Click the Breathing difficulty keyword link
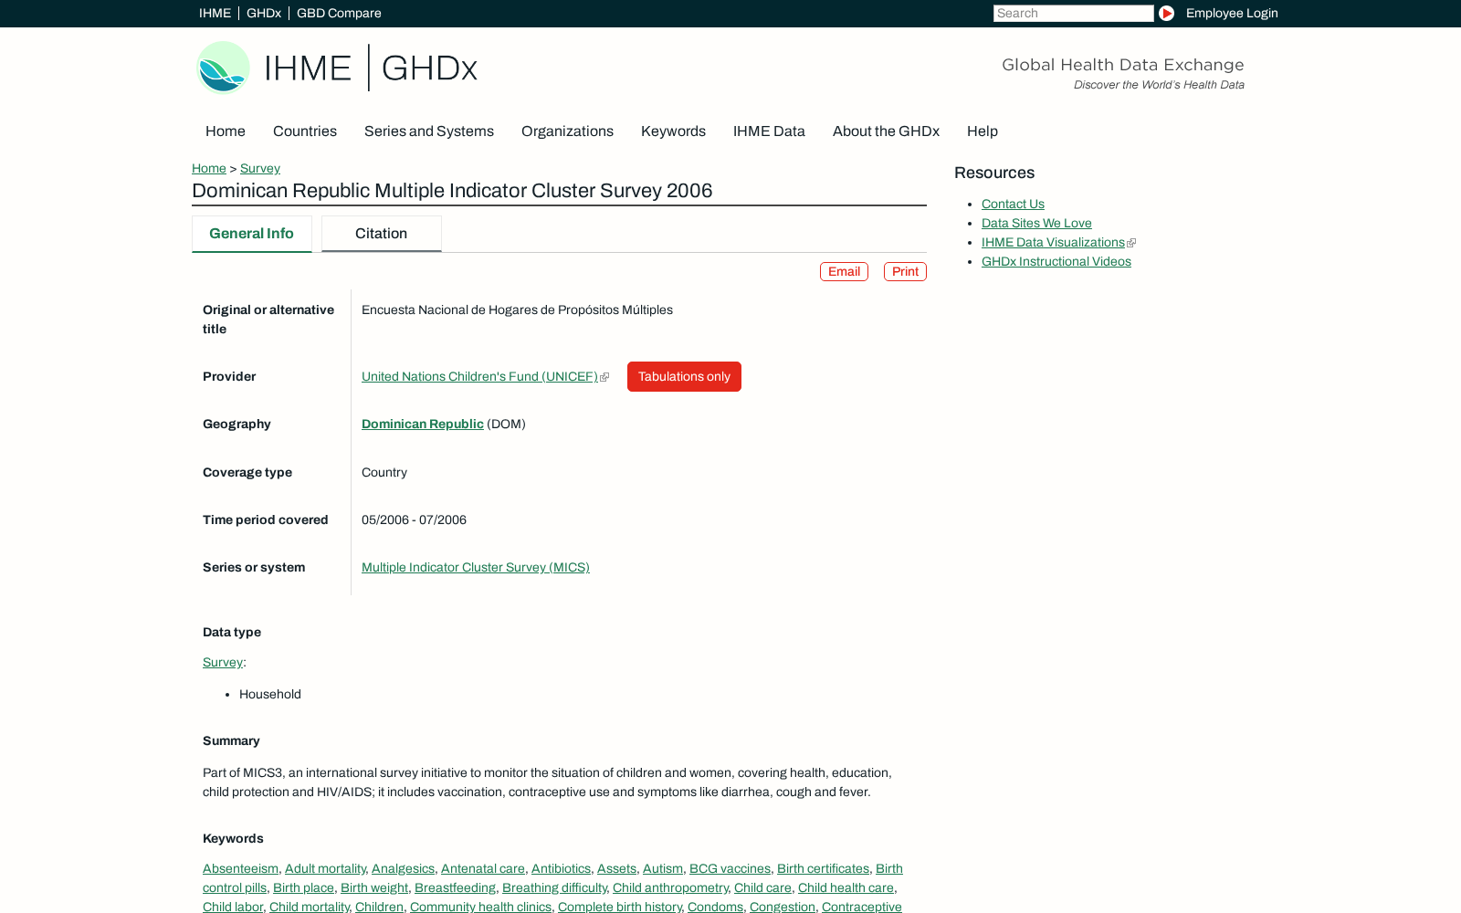This screenshot has width=1461, height=913. click(554, 887)
